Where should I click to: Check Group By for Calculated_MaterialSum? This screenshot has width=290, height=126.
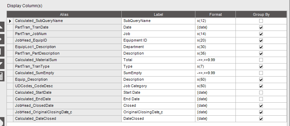coord(261,60)
